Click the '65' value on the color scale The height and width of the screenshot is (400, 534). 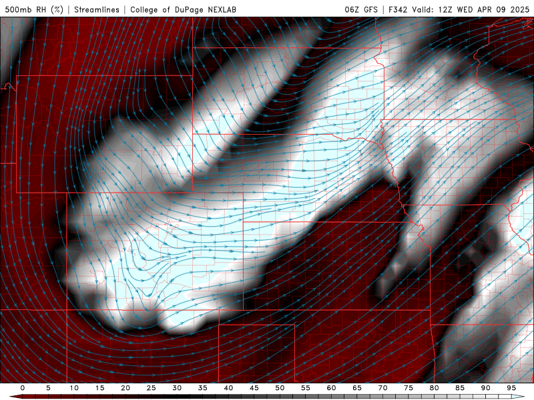tap(357, 388)
